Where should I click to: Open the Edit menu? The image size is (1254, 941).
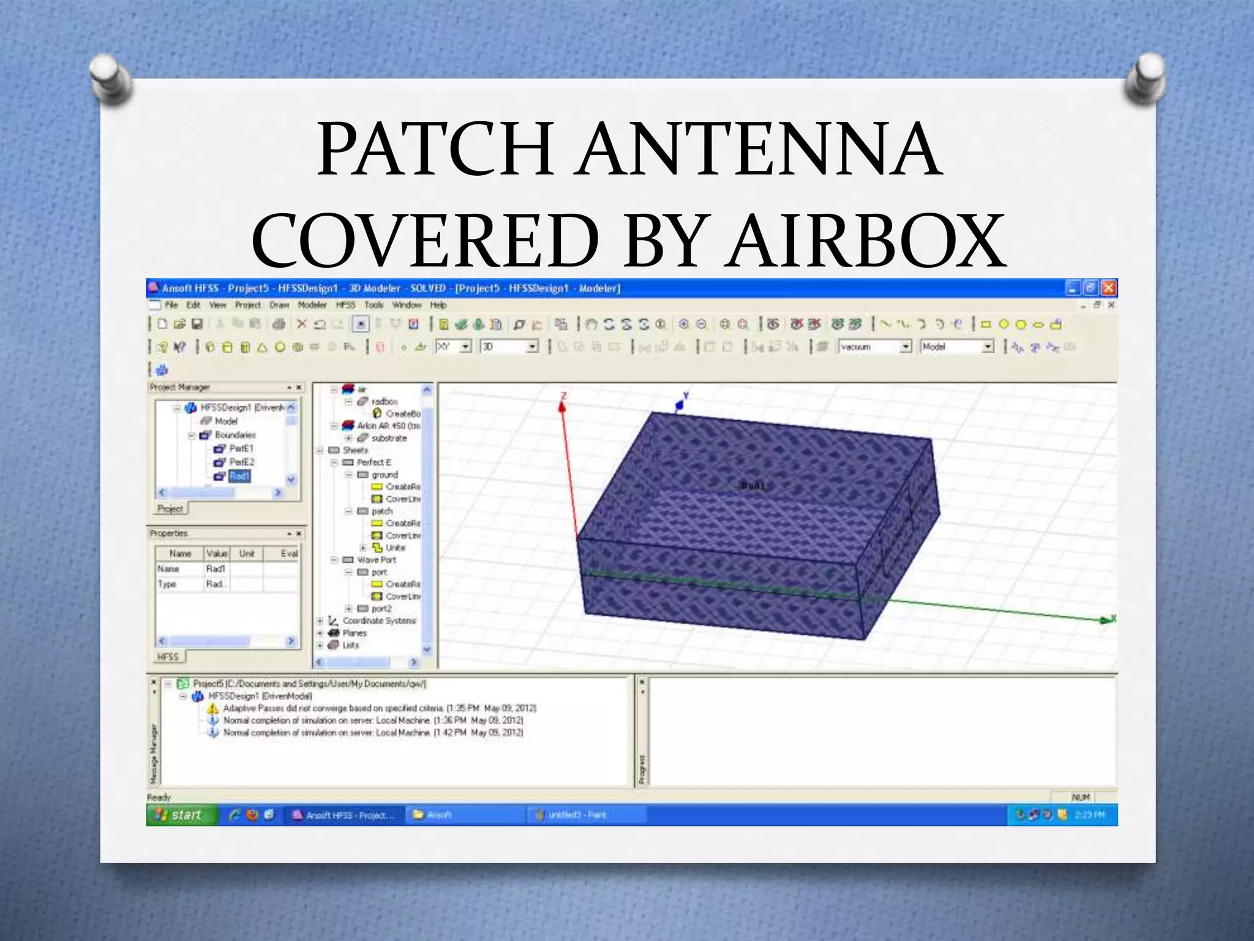pos(193,304)
